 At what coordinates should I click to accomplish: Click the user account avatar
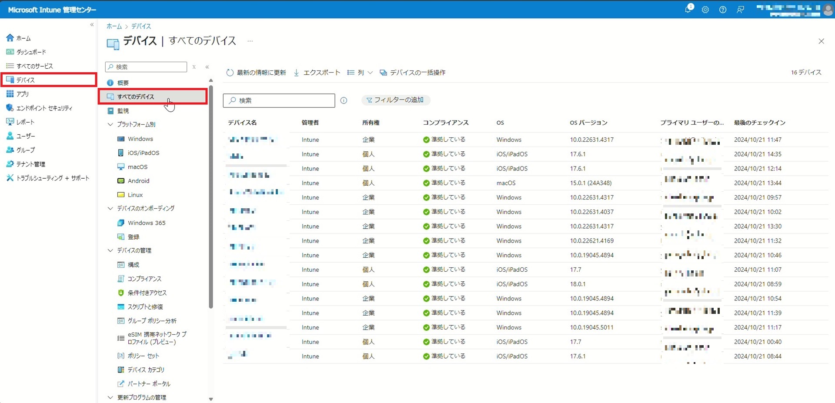tap(828, 10)
